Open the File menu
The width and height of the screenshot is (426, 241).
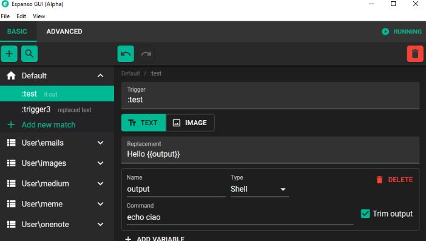5,16
